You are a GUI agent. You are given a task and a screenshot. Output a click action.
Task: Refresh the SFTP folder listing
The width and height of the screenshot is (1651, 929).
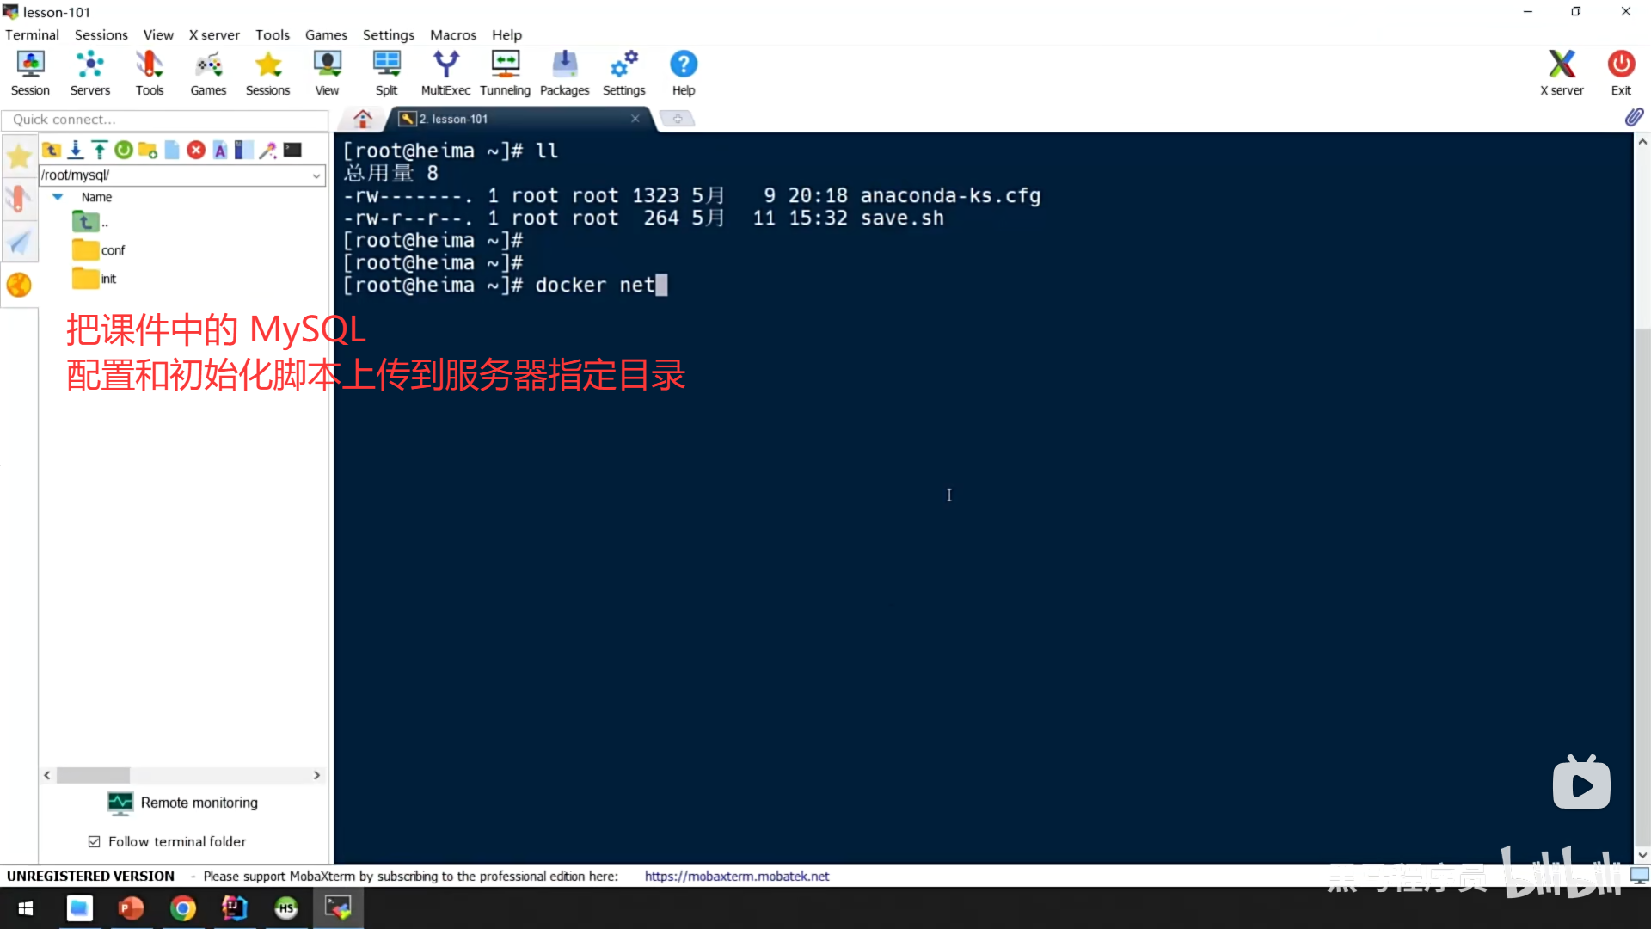tap(124, 151)
